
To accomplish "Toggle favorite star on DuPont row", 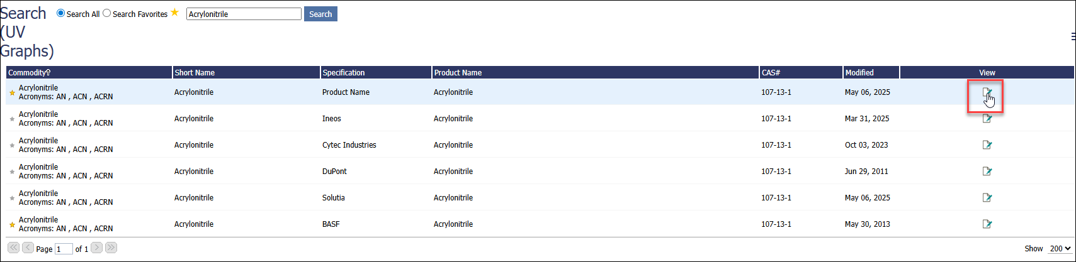I will tap(12, 172).
